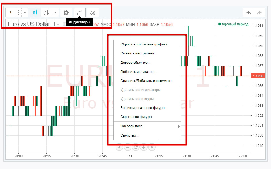Open the Indicators toolbar button
The image size is (271, 169).
tap(80, 12)
